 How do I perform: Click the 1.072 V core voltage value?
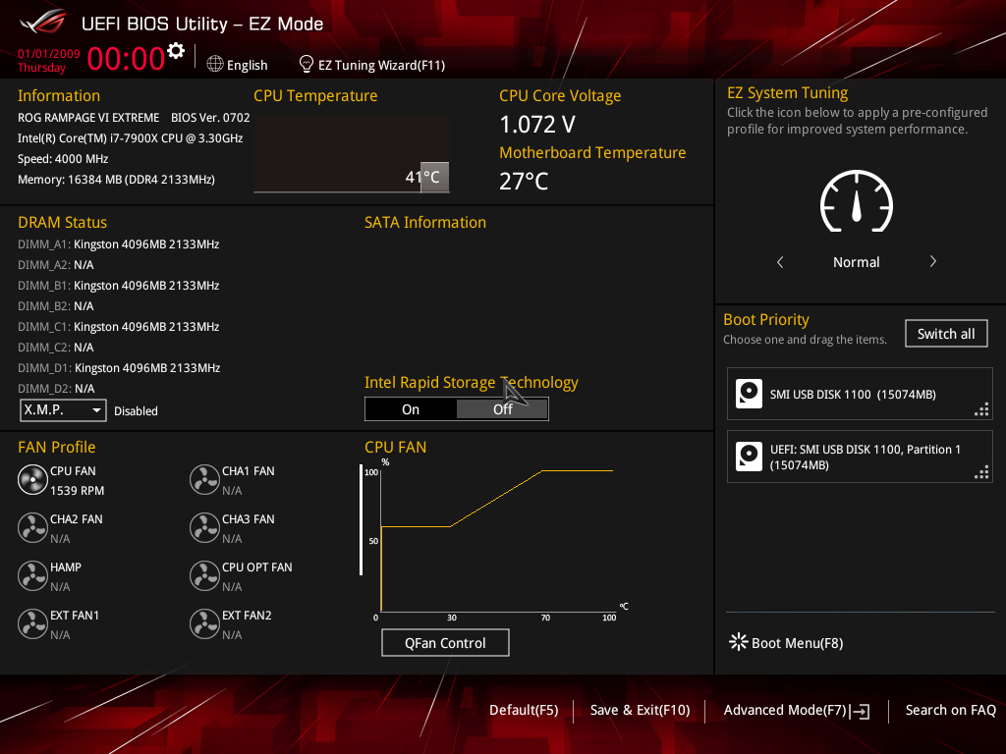[x=537, y=125]
